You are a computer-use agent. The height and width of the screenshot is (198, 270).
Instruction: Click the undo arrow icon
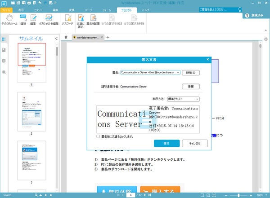[40, 3]
